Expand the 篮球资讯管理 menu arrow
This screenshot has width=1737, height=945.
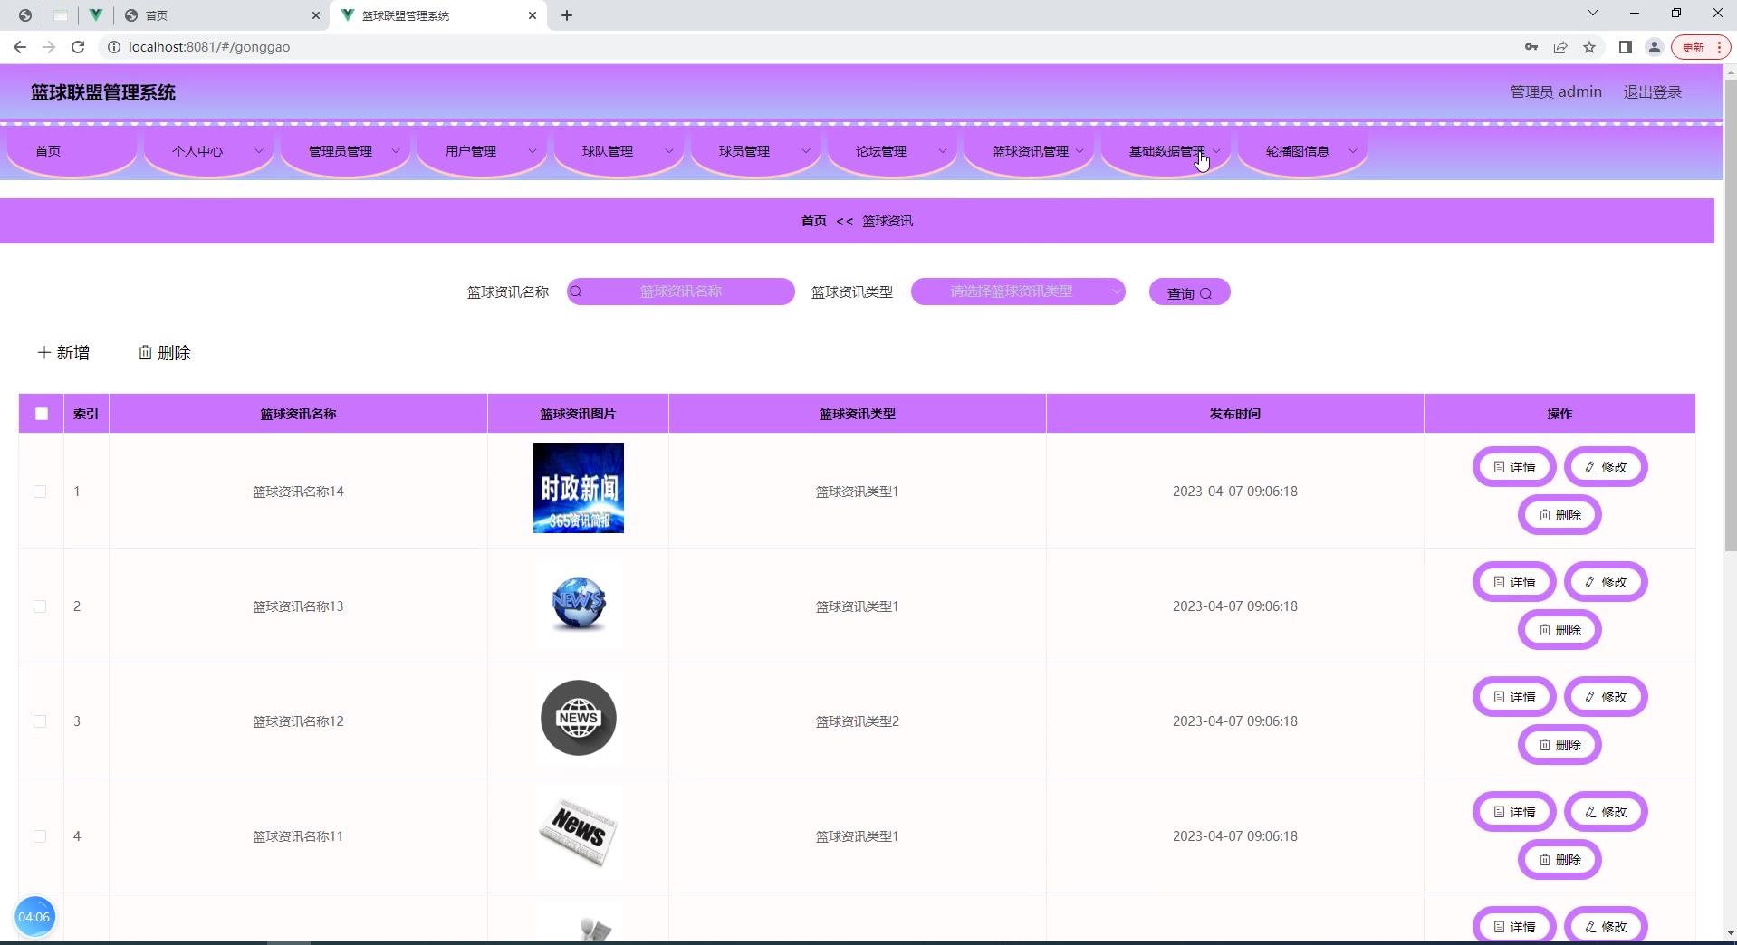click(x=1079, y=151)
